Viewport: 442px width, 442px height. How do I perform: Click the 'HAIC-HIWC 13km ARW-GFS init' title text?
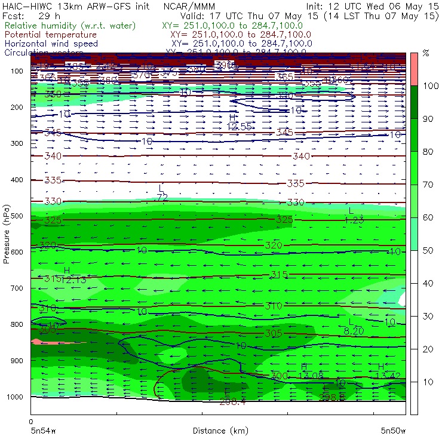[x=75, y=6]
